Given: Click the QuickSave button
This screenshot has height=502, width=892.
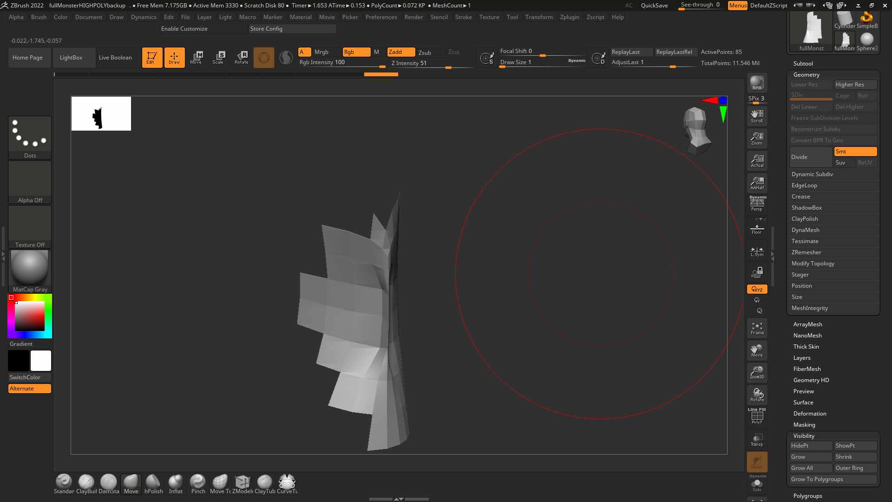Looking at the screenshot, I should tap(654, 6).
